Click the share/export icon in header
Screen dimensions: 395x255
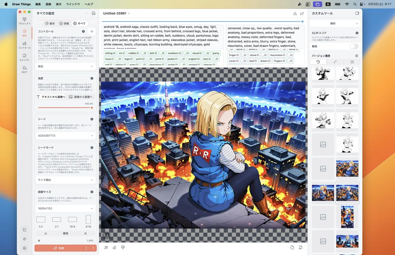302,13
